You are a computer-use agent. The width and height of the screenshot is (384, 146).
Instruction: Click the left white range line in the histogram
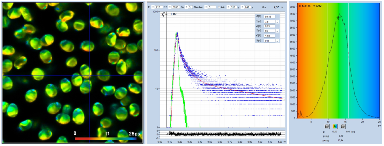[327, 60]
